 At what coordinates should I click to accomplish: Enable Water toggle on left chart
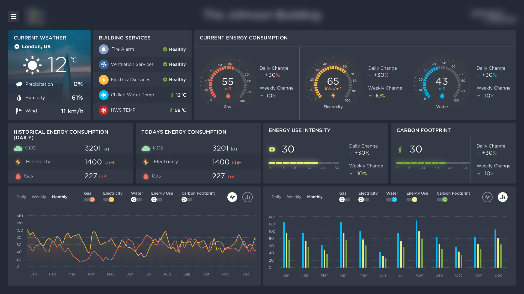pyautogui.click(x=136, y=200)
